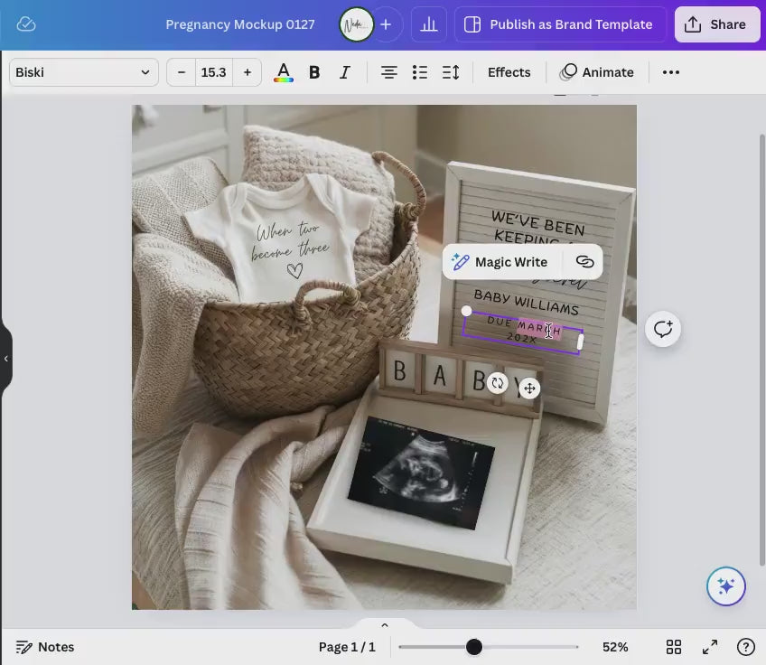
Task: Click the Magic Write button
Action: point(500,262)
